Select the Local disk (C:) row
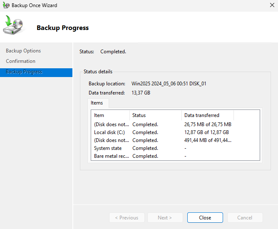This screenshot has width=278, height=229. pos(109,132)
